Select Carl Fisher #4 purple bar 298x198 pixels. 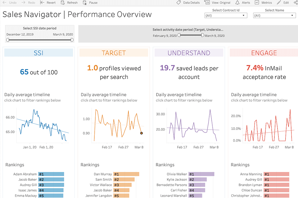click(x=197, y=190)
